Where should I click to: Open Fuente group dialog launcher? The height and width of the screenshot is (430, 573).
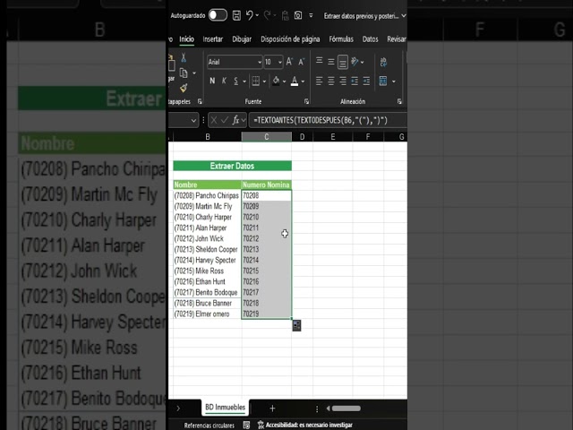[306, 101]
